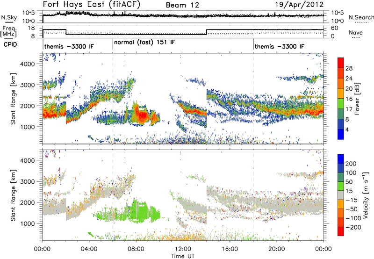This screenshot has height=259, width=374.
Task: Click the first 'themis -3300 IF' label
Action: point(69,46)
